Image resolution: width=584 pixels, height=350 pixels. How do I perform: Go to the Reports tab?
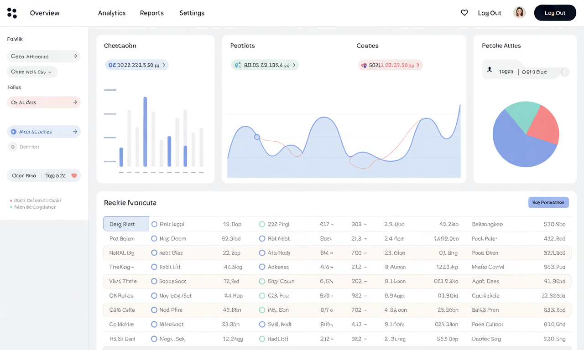pyautogui.click(x=151, y=13)
